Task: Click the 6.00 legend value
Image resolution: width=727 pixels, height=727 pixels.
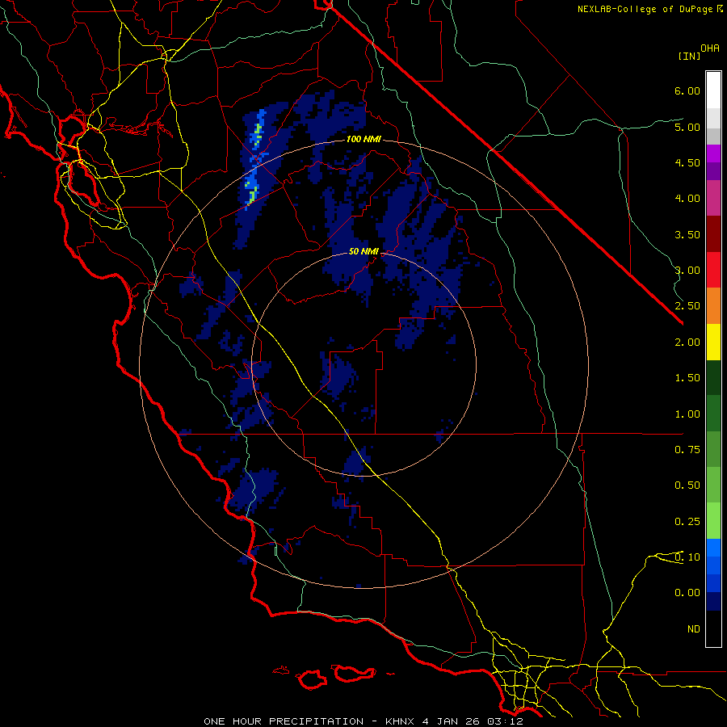Action: click(687, 90)
